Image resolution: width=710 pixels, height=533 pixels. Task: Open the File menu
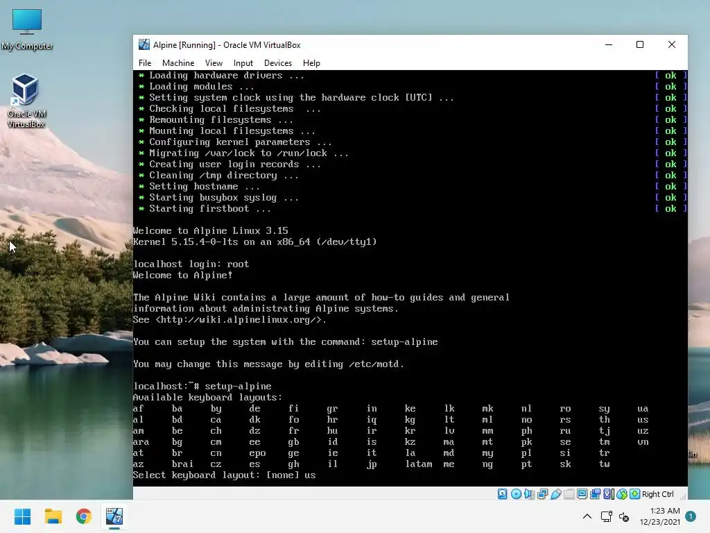[x=145, y=63]
